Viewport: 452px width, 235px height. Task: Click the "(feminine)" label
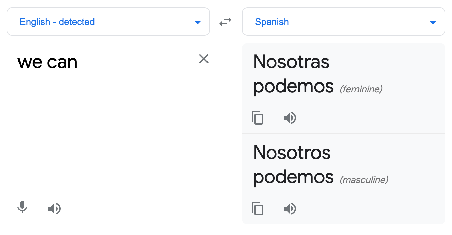click(361, 89)
